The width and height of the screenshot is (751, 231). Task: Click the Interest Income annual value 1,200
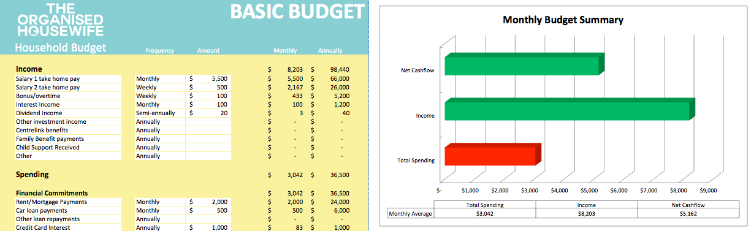click(341, 105)
